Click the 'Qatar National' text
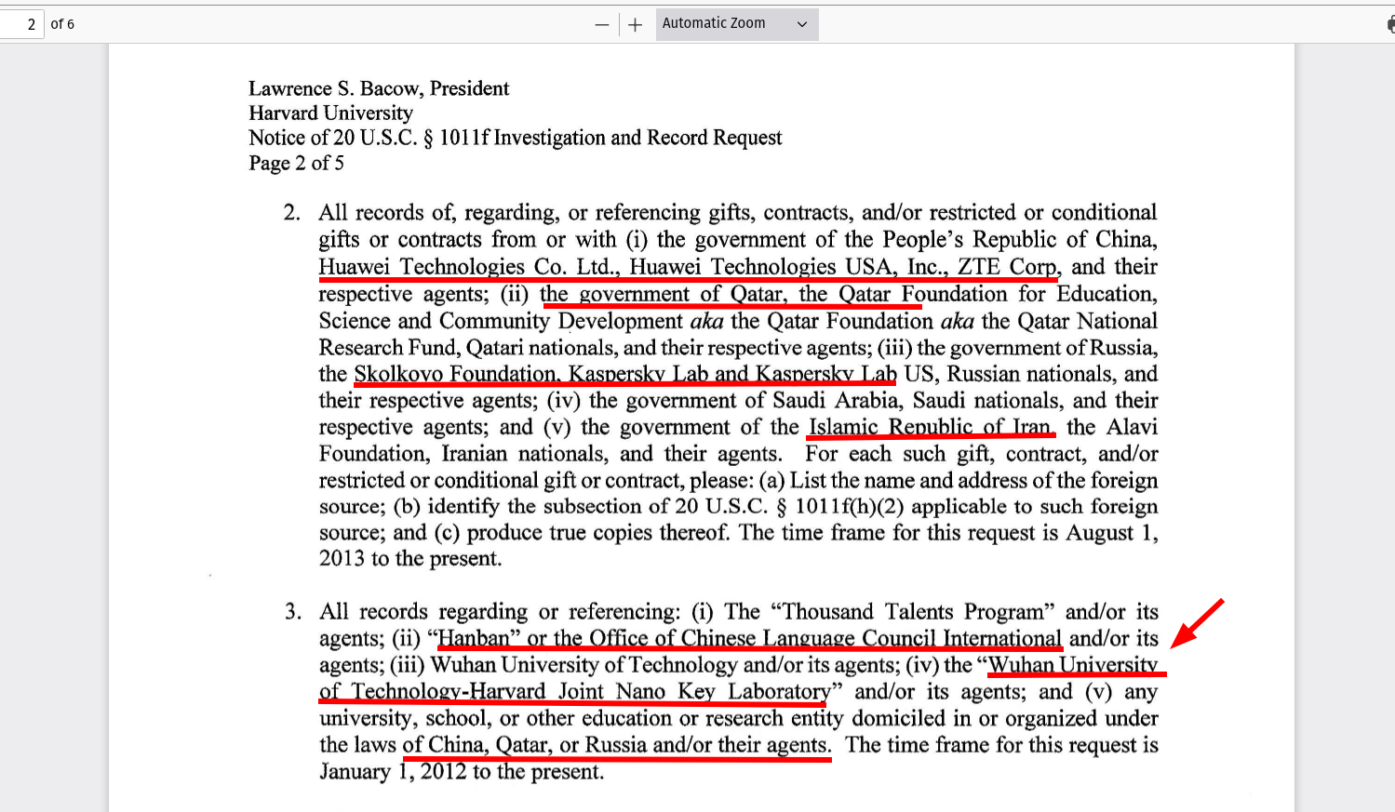The height and width of the screenshot is (812, 1395). [1087, 321]
